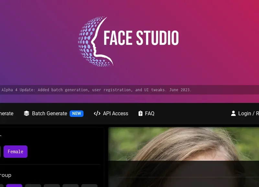Image resolution: width=259 pixels, height=187 pixels.
Task: Click the user profile icon
Action: [x=233, y=113]
